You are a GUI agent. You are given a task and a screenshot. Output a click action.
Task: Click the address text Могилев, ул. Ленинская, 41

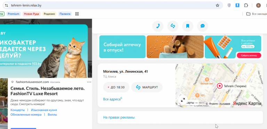pyautogui.click(x=126, y=72)
